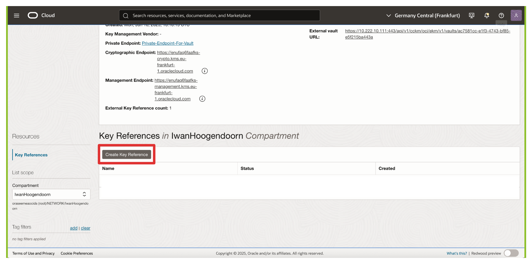Viewport: 532px width, 264px height.
Task: Open the External vault URL link
Action: [427, 31]
